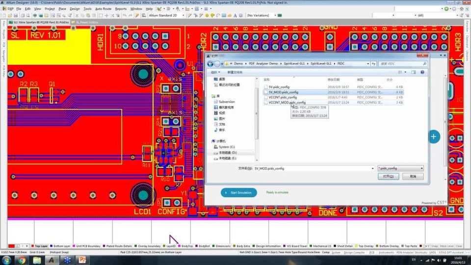Click the Zoom area magnifier icon

(58, 15)
